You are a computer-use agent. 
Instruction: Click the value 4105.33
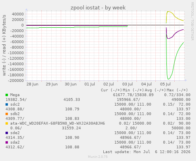pos(72,100)
